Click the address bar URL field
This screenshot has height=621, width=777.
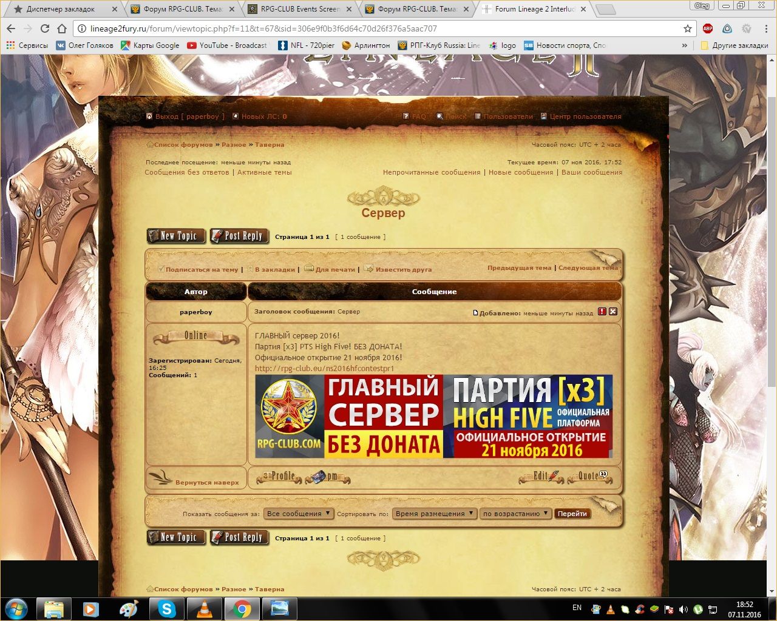click(x=382, y=29)
